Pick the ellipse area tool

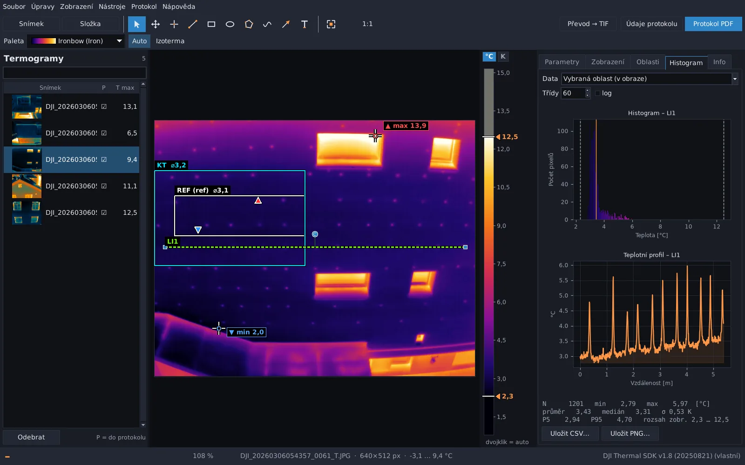pyautogui.click(x=230, y=24)
